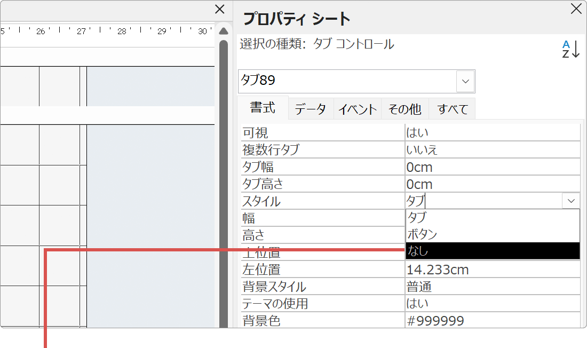Toggle 複数行タブ property value いいえ
Image resolution: width=587 pixels, height=348 pixels.
click(x=480, y=149)
